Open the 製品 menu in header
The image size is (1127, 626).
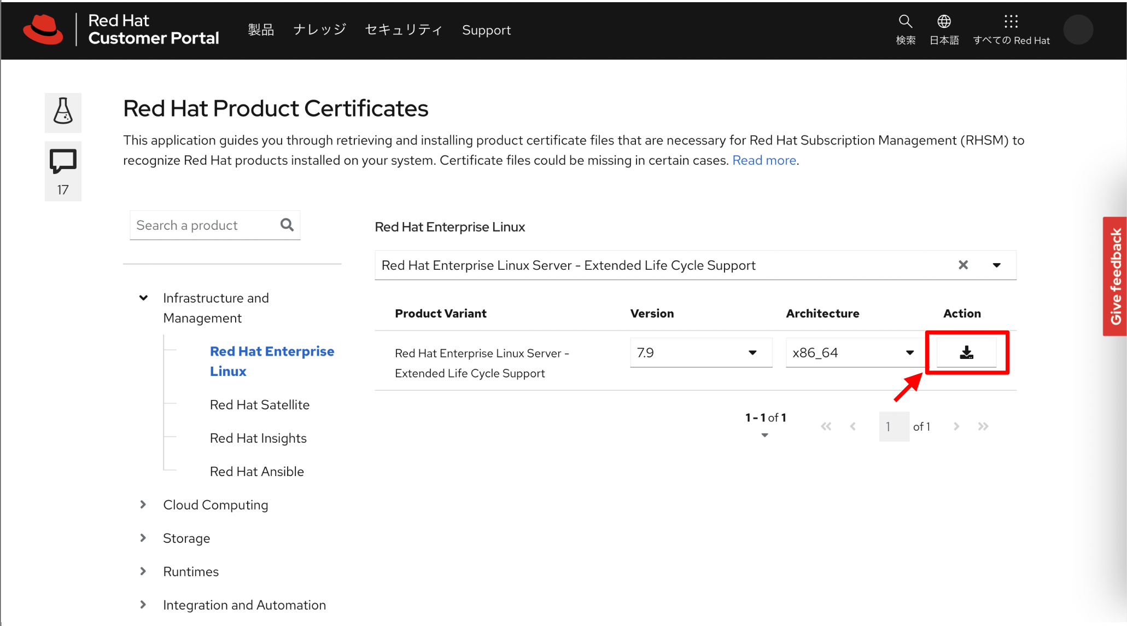261,30
